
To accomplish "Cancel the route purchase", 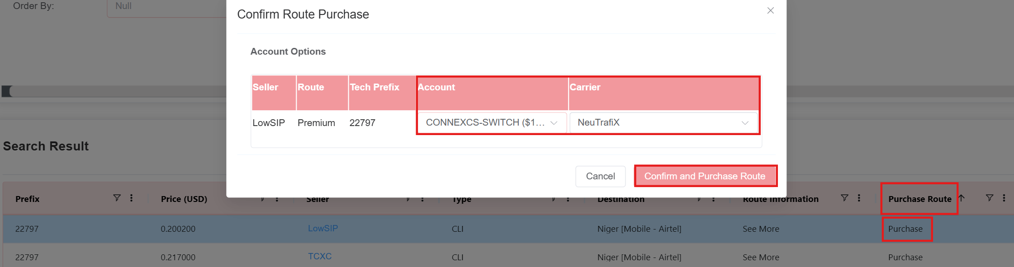I will (600, 176).
